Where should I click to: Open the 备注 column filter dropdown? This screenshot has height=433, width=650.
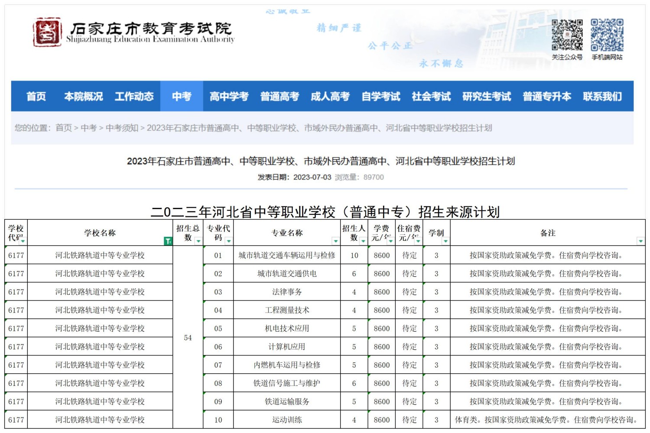point(640,241)
